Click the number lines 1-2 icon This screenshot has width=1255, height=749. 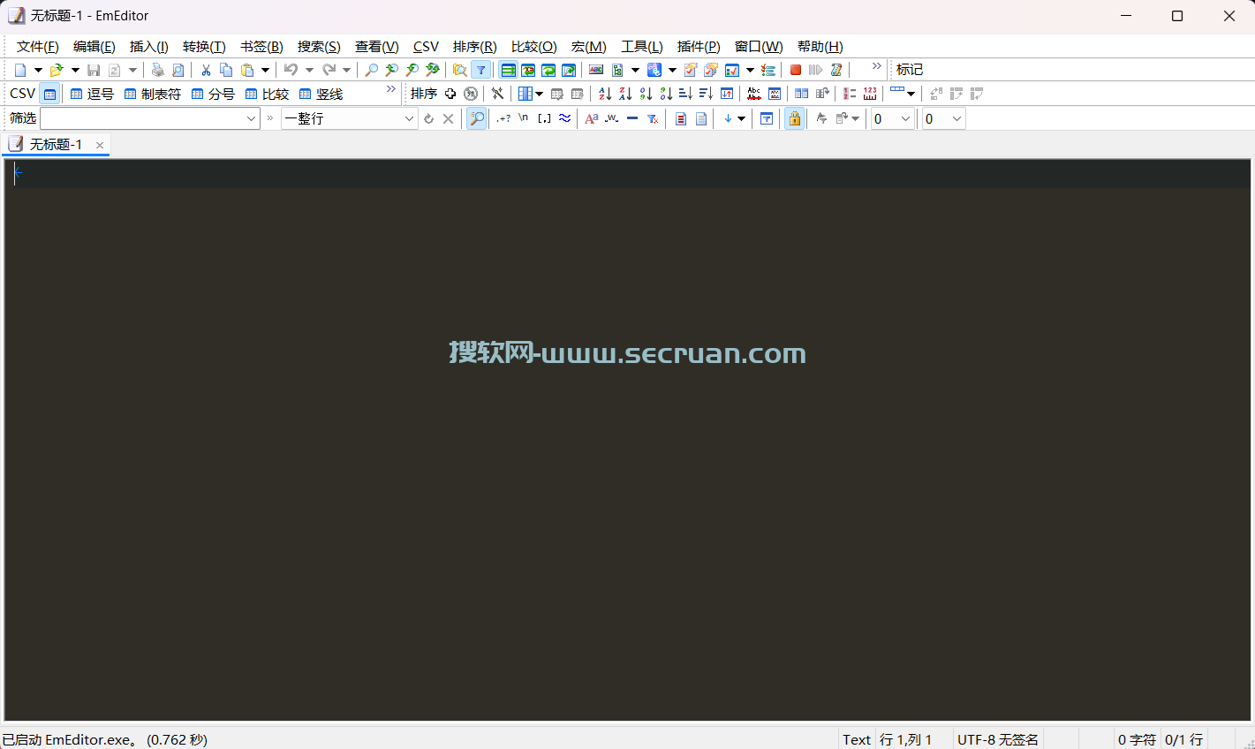[x=850, y=94]
